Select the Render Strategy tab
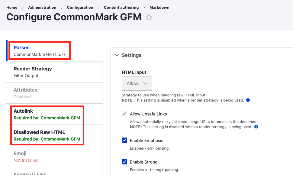 55,72
